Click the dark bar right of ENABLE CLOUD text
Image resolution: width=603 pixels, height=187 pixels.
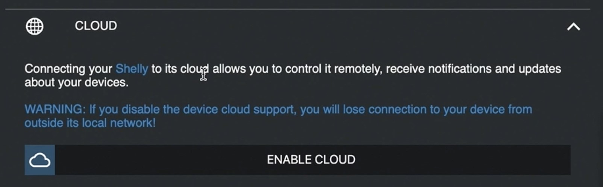(x=463, y=160)
